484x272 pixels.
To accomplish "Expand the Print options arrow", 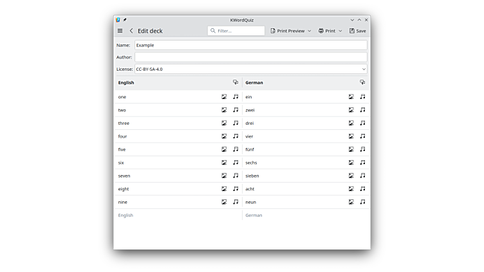I will click(x=340, y=31).
